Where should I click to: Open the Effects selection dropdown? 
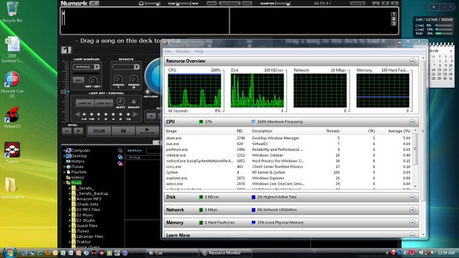[137, 67]
